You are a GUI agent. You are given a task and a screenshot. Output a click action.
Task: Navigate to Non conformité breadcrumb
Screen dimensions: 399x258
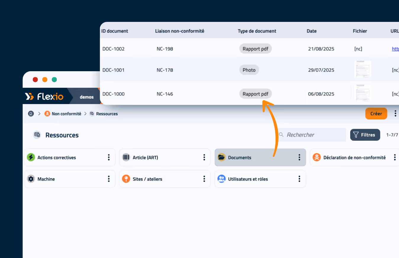click(x=66, y=114)
